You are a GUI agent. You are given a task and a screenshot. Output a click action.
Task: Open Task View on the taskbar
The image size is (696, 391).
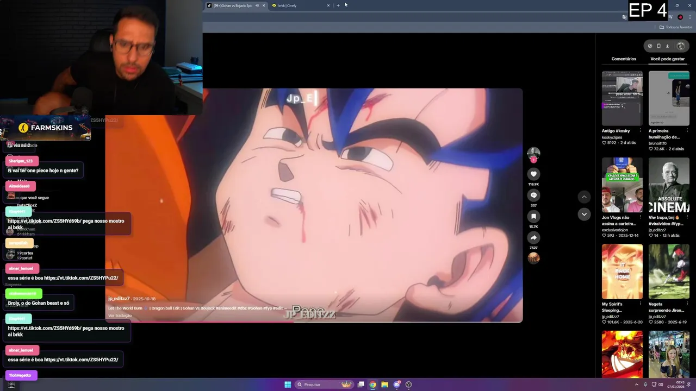[361, 384]
